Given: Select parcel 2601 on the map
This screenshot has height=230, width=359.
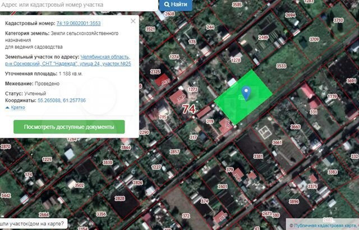Looking at the screenshot, I should click(222, 186).
